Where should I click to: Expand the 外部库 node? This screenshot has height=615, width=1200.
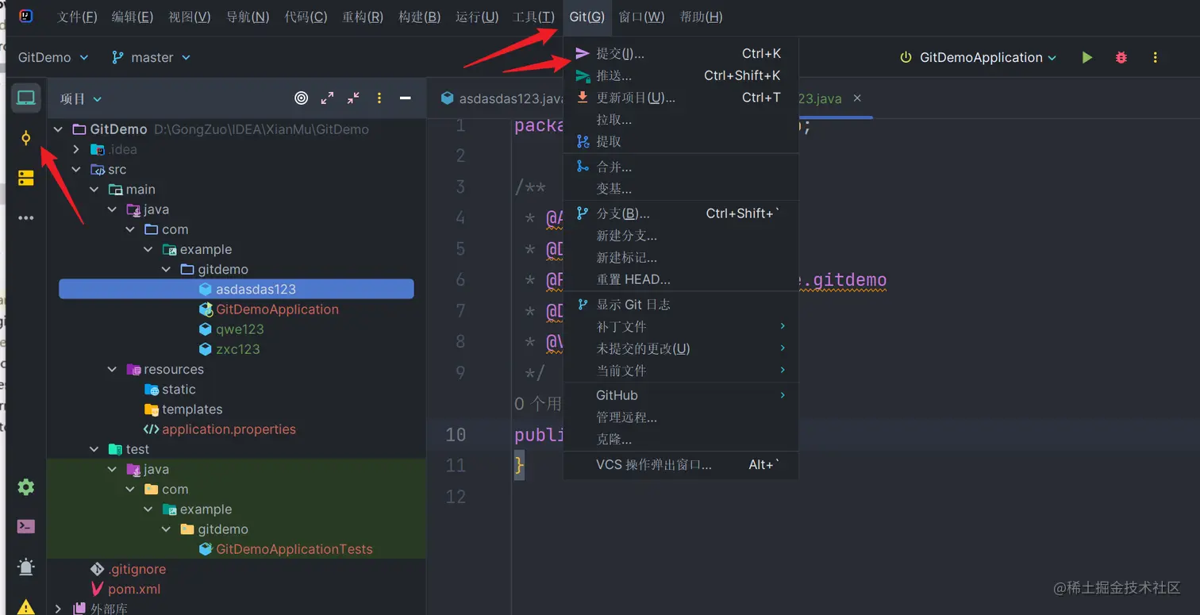coord(58,609)
